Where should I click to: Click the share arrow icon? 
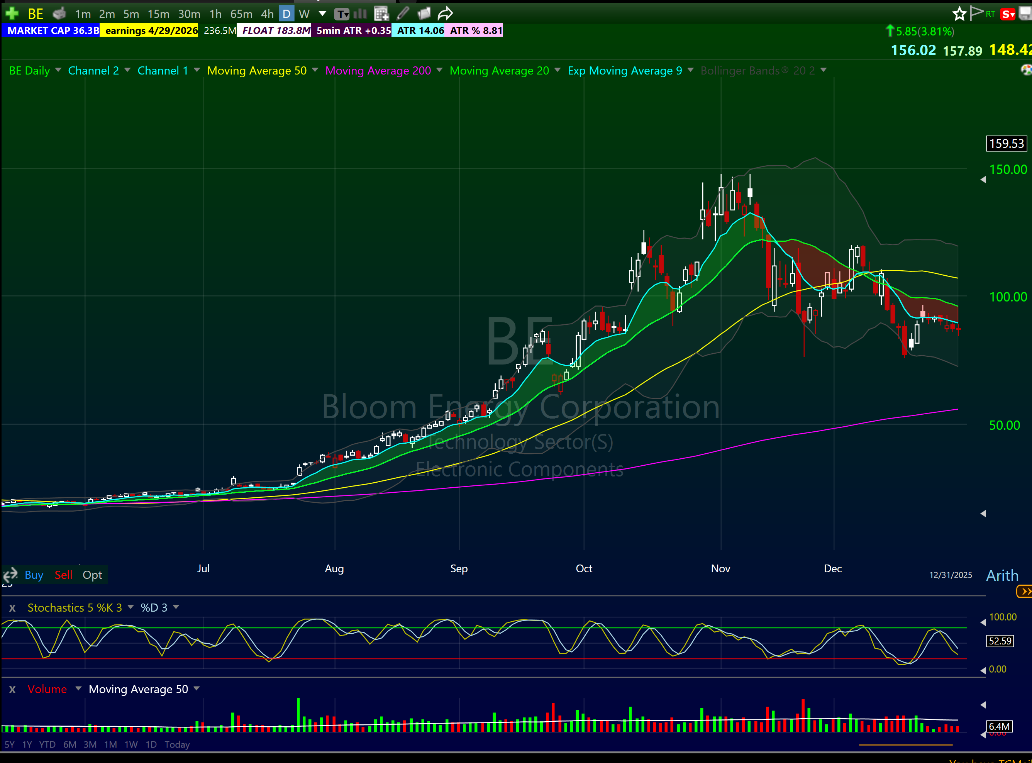click(445, 14)
